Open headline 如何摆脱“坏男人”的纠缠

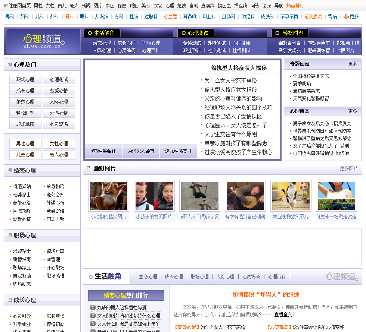tap(266, 294)
